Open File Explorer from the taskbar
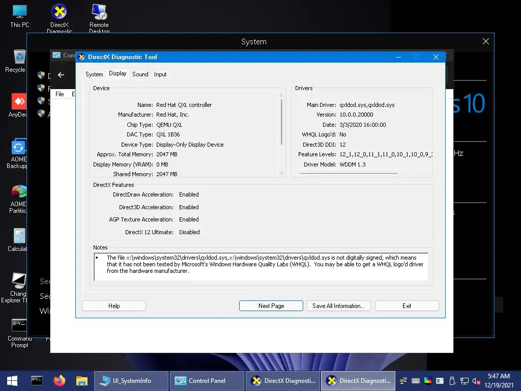This screenshot has width=521, height=391. (81, 381)
